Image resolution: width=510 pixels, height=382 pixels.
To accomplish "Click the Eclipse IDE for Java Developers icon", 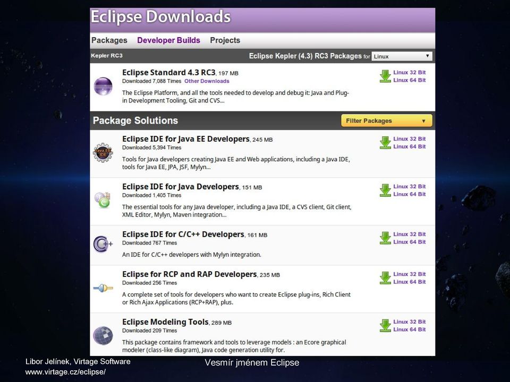I will 103,200.
